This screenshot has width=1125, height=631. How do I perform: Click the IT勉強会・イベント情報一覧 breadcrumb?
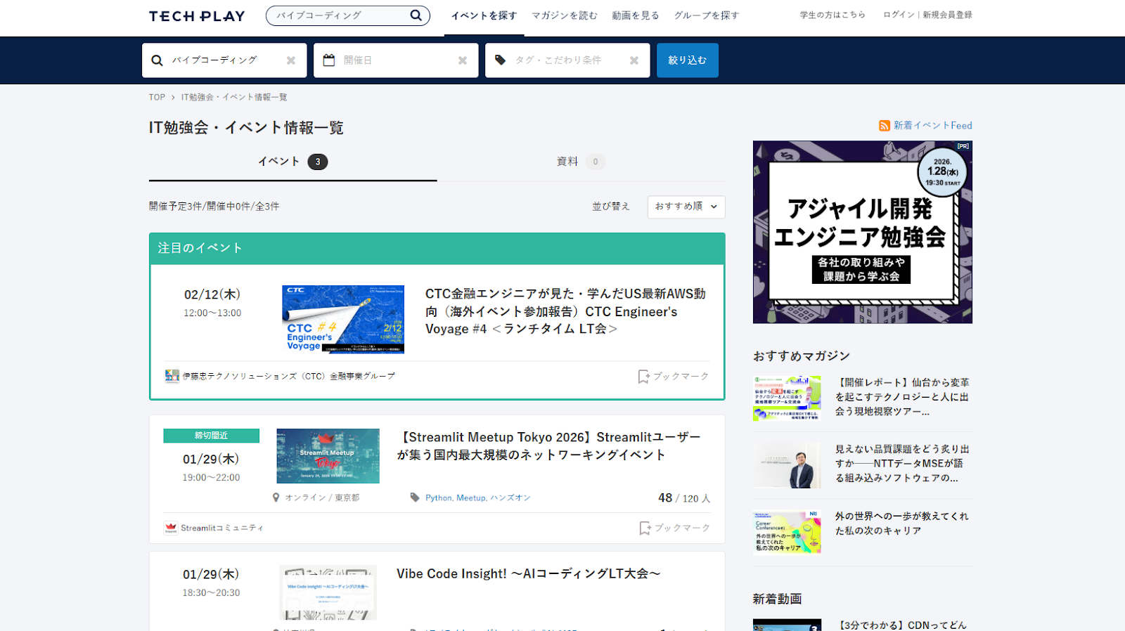click(234, 98)
